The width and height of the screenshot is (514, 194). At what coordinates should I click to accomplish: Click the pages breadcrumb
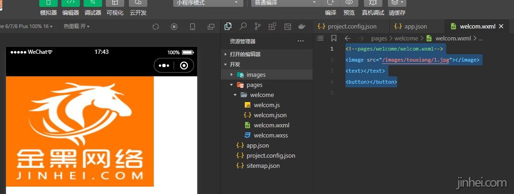coord(379,38)
